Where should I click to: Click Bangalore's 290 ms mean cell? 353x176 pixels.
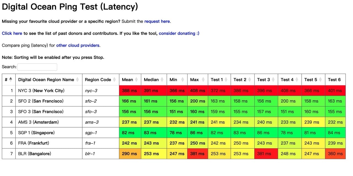point(130,154)
